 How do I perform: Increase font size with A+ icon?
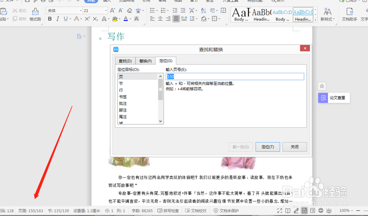(112, 11)
